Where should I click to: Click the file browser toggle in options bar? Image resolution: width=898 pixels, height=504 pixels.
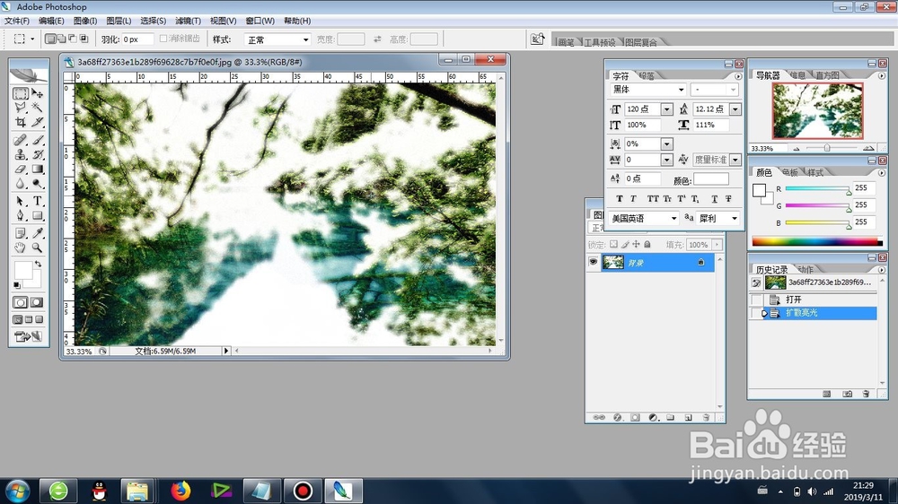pos(537,39)
